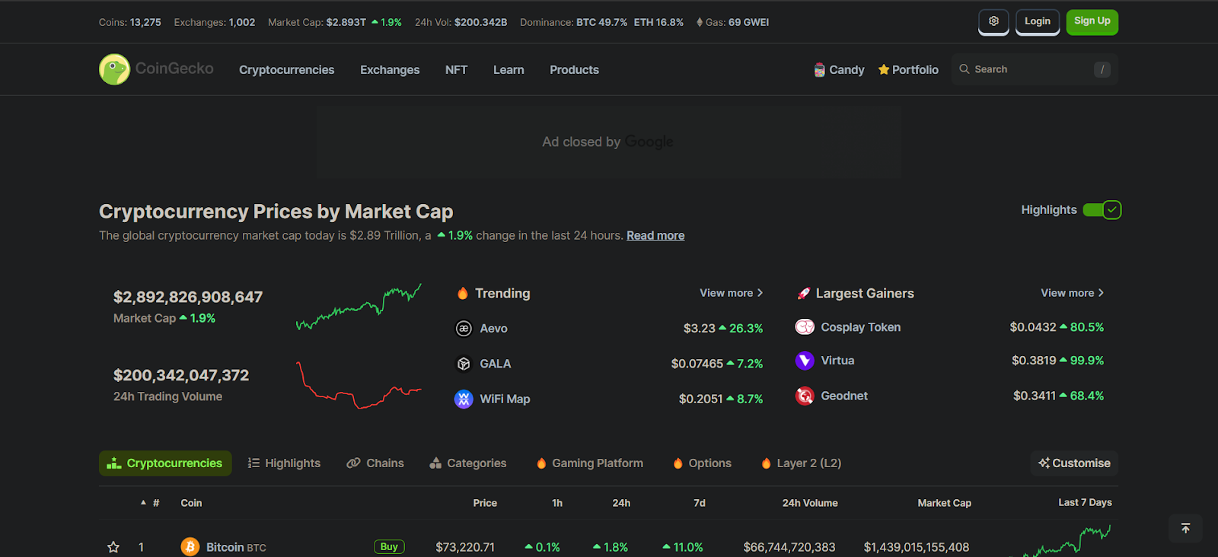Sort by the Coin column header

click(x=191, y=503)
